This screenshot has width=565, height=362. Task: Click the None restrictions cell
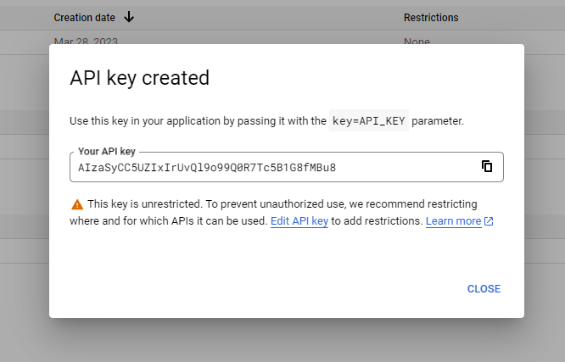point(417,41)
